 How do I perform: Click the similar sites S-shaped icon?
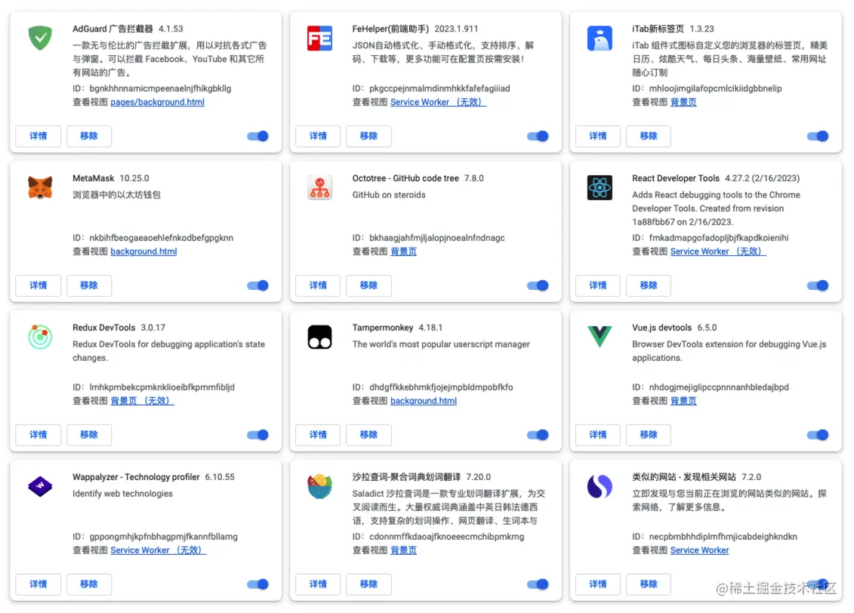click(x=600, y=486)
